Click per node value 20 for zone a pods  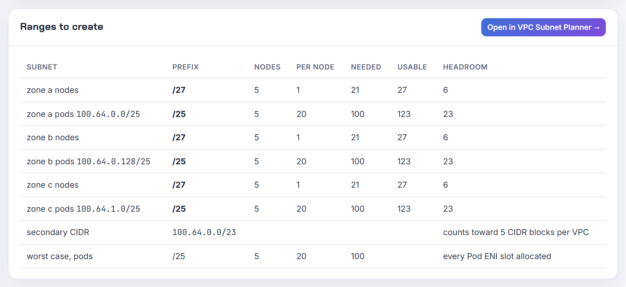tap(301, 114)
